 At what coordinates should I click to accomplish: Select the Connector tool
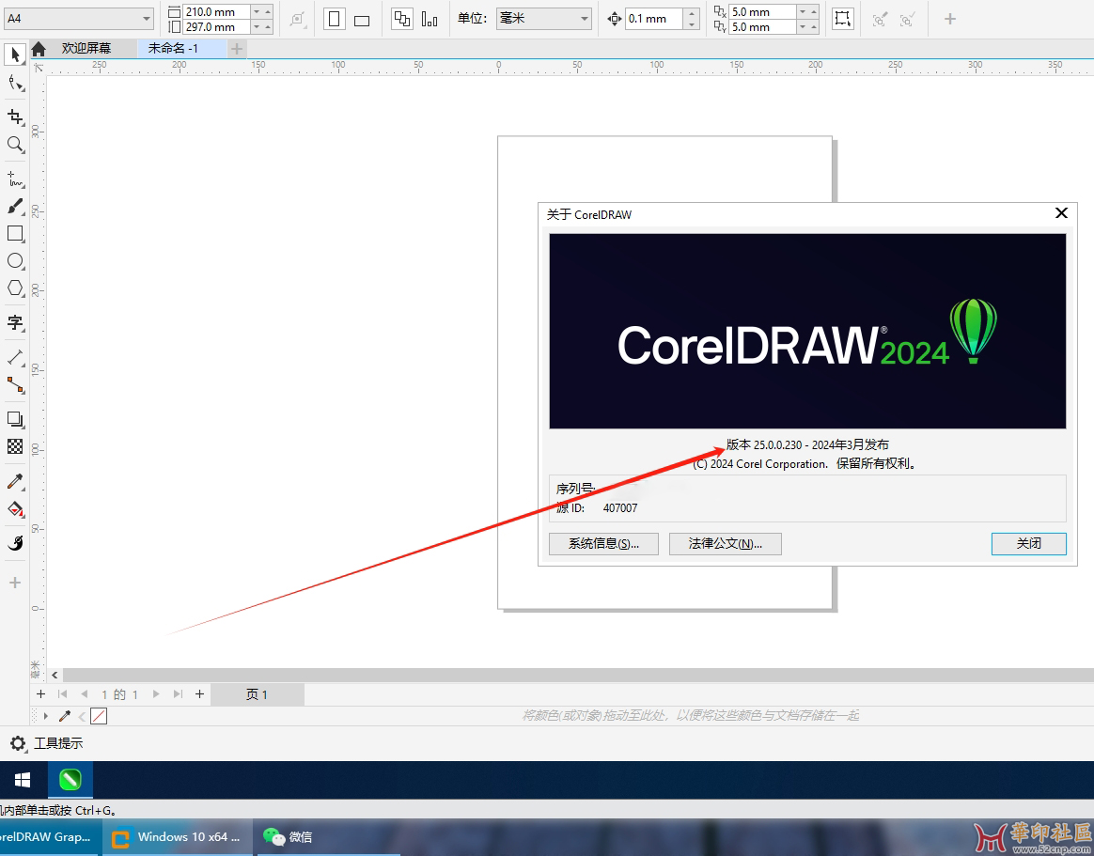coord(15,384)
